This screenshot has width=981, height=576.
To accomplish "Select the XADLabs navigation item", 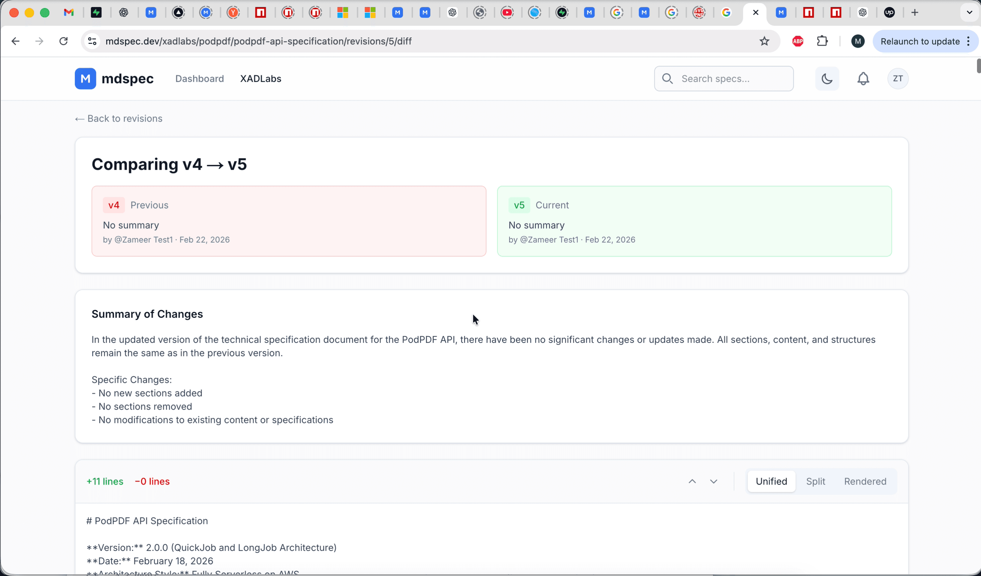I will coord(260,78).
